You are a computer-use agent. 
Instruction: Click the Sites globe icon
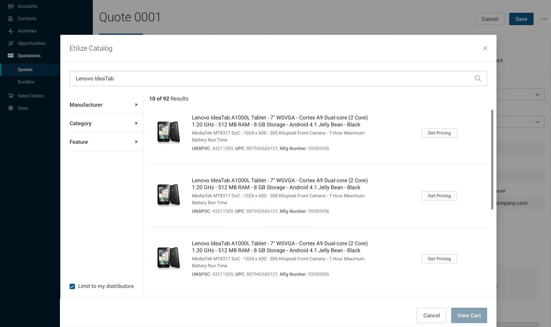pyautogui.click(x=11, y=108)
